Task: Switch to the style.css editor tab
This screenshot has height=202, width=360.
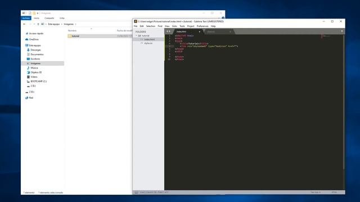Action: (x=218, y=31)
